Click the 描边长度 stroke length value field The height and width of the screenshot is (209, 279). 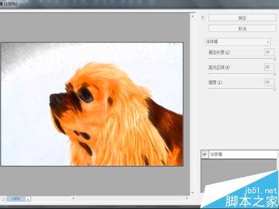(269, 52)
